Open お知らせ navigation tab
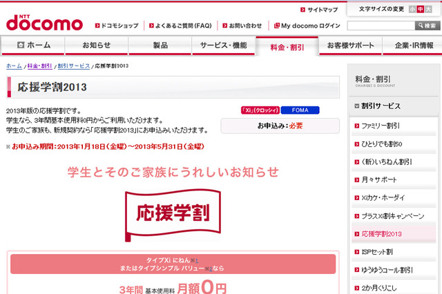The height and width of the screenshot is (294, 442). [97, 45]
